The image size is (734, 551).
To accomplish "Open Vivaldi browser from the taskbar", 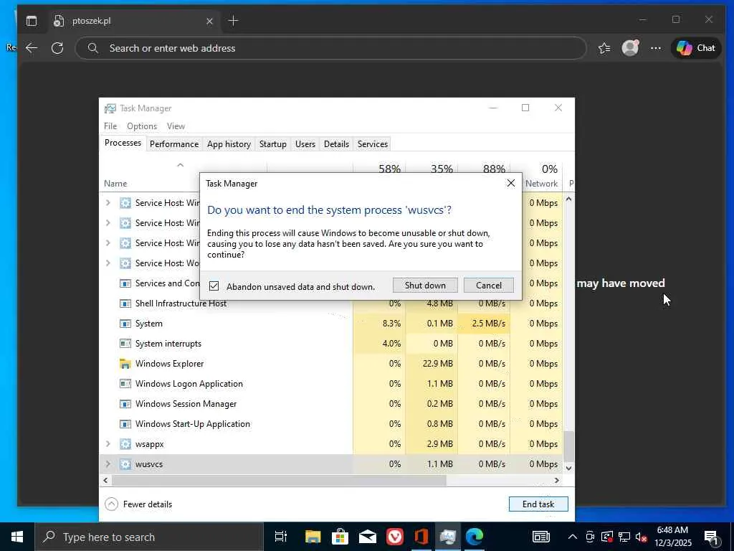I will [395, 537].
